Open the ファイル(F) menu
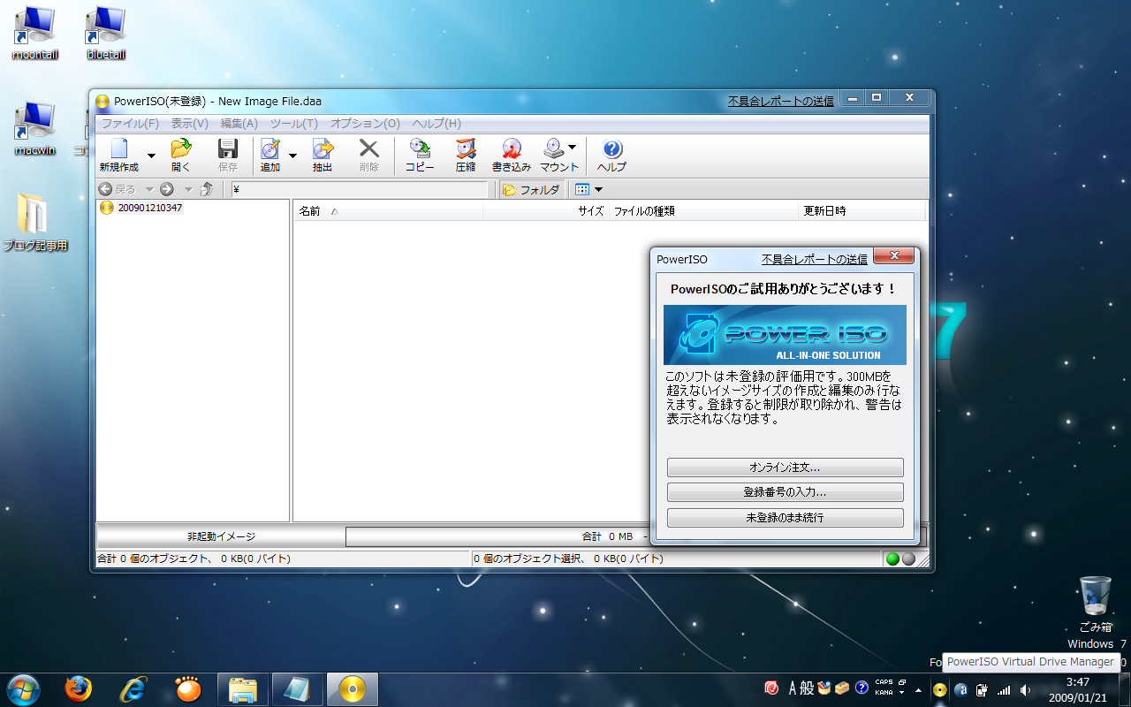The width and height of the screenshot is (1131, 707). (x=130, y=124)
